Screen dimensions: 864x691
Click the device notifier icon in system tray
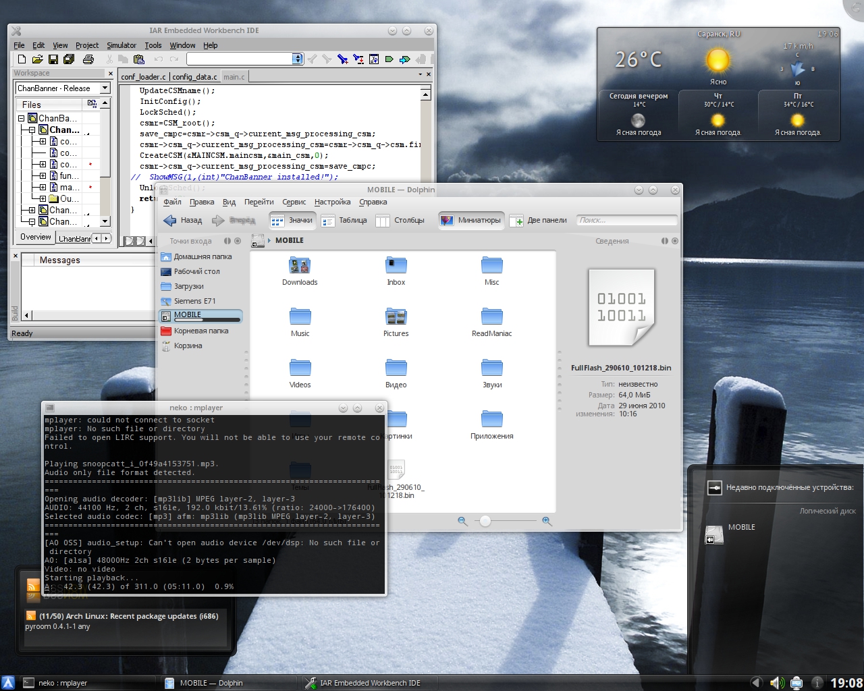click(796, 683)
